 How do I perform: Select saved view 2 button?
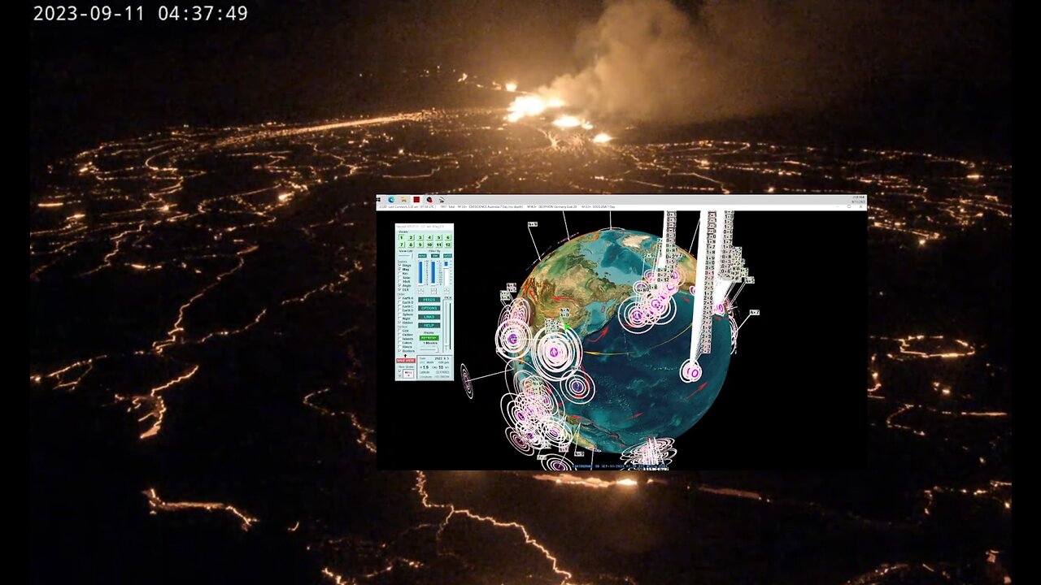(411, 237)
